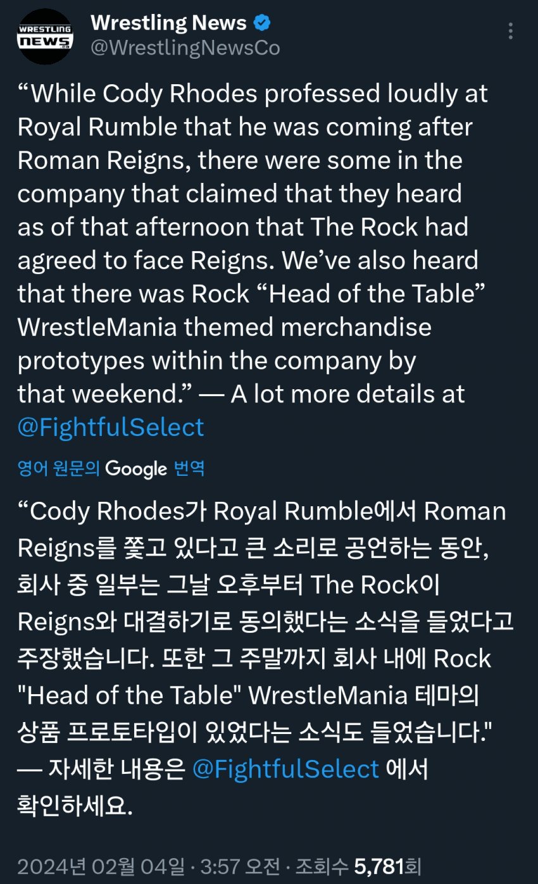Open the three-dot more options menu

(x=510, y=30)
